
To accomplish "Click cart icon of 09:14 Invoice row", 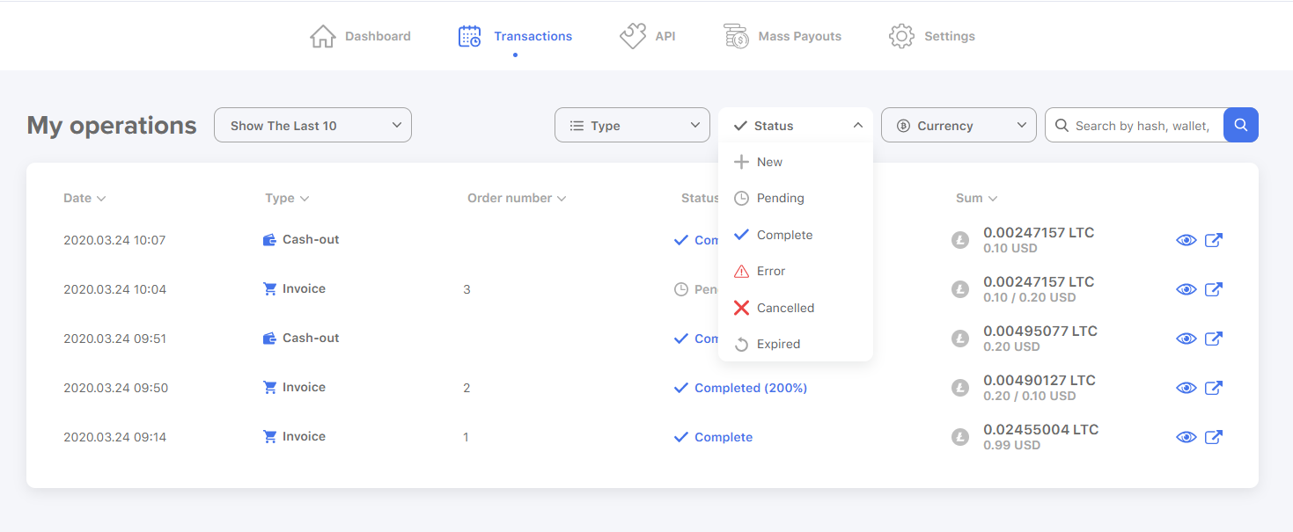I will point(270,436).
